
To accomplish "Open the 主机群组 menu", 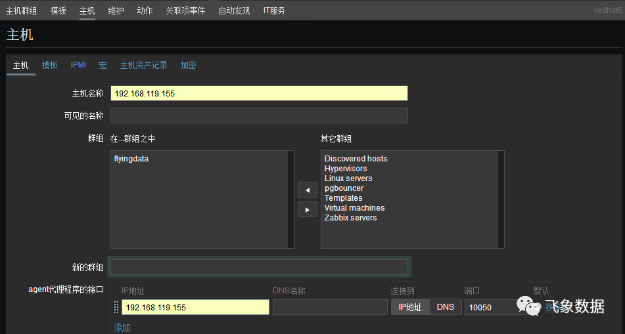I will [22, 10].
